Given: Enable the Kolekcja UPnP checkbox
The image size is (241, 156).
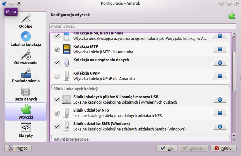Looking at the screenshot, I should point(57,76).
